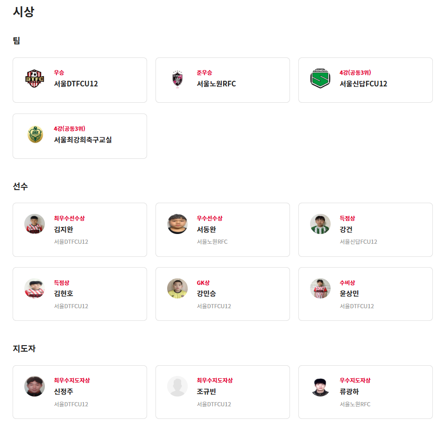Click the 서울최강희축구교실 gold emblem

coord(35,135)
